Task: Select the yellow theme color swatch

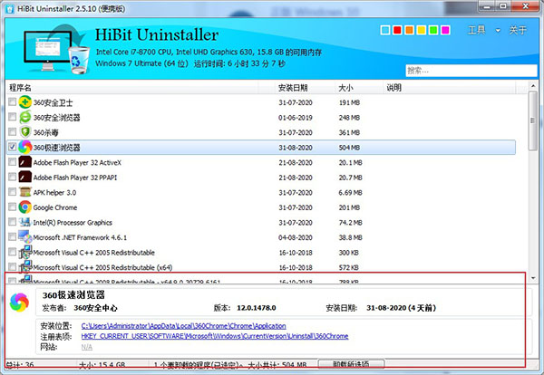Action: (422, 30)
